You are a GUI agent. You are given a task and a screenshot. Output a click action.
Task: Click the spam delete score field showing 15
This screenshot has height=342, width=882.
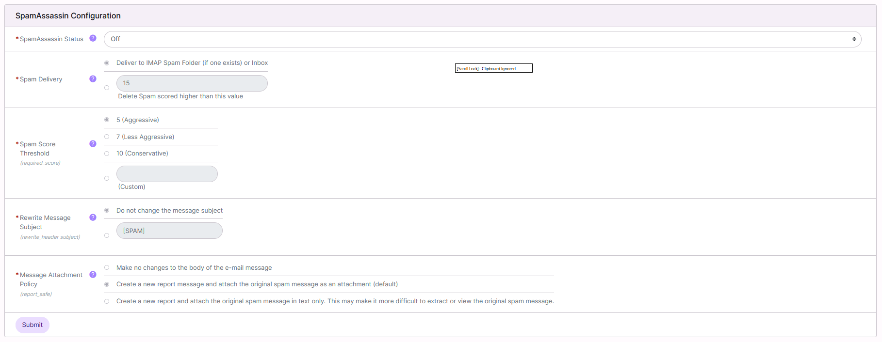click(192, 83)
